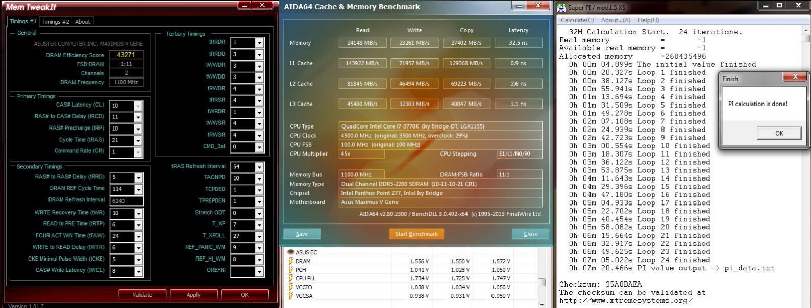Open the CAS# Write Latency (tWCL) dropdown
The image size is (811, 308).
click(138, 271)
